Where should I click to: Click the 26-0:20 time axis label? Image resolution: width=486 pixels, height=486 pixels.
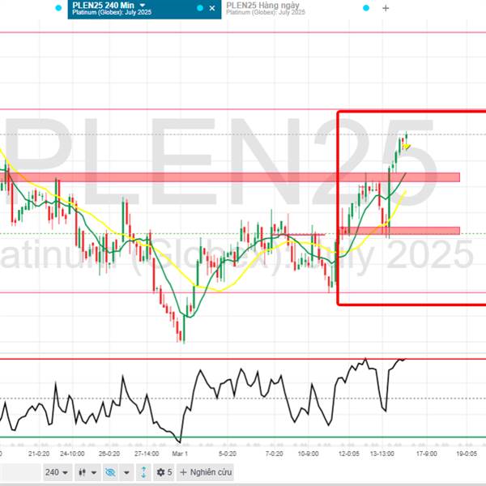pyautogui.click(x=109, y=454)
